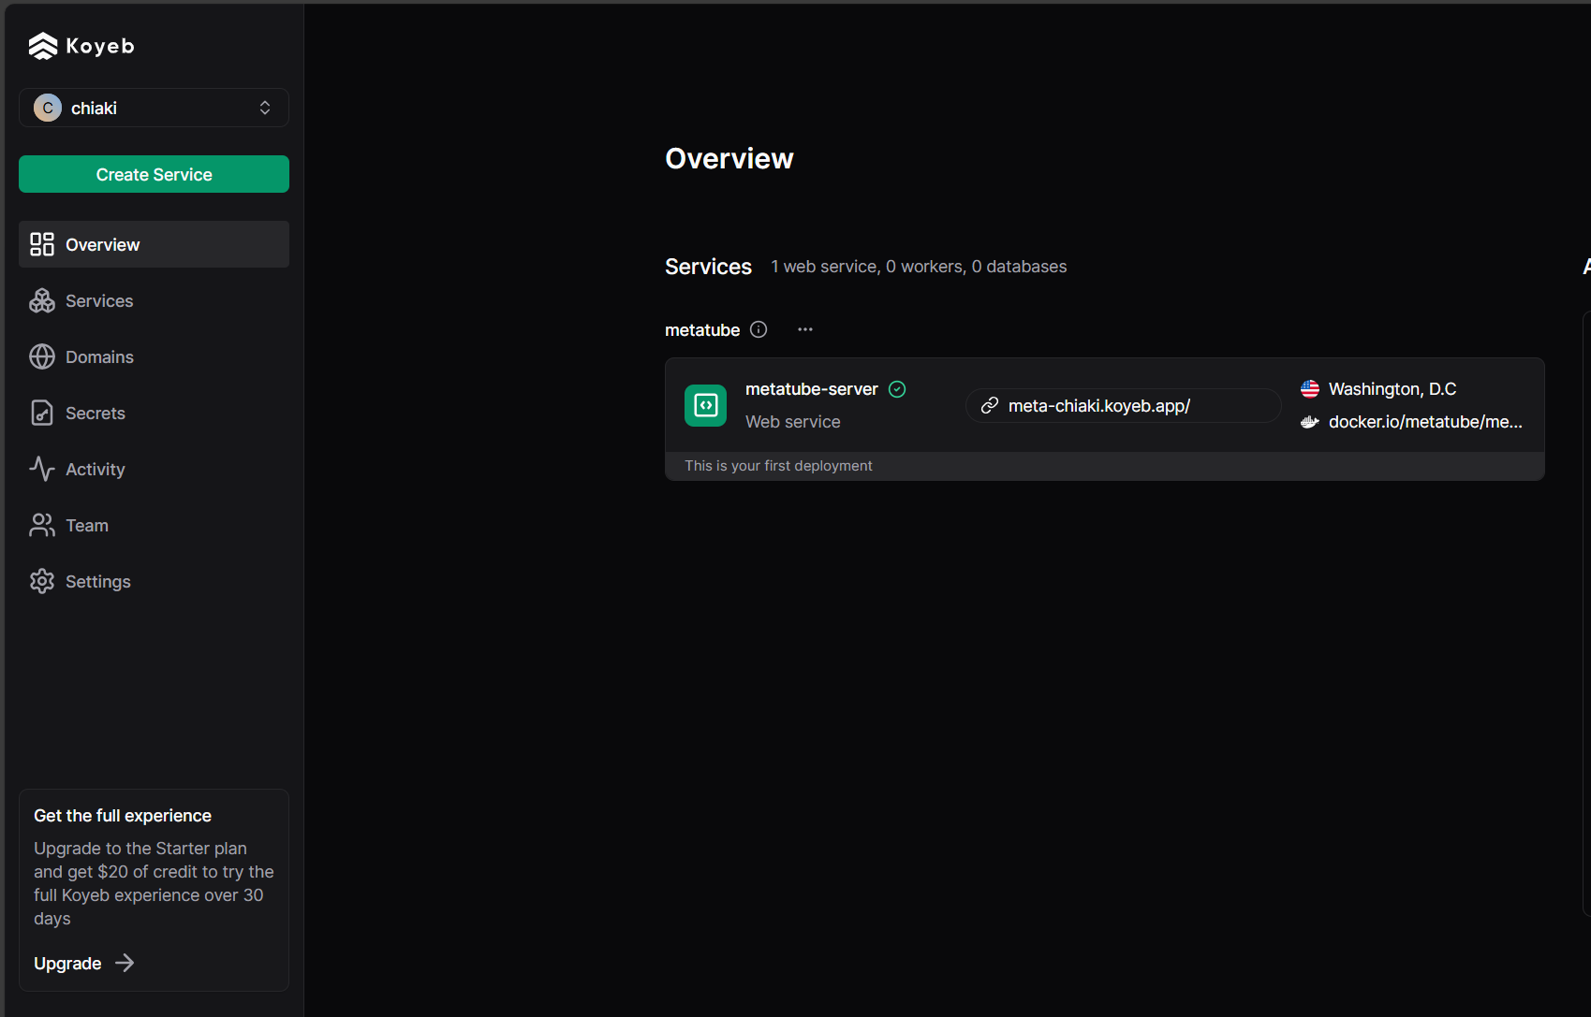Click the Upgrade link in sidebar card
This screenshot has width=1591, height=1017.
67,964
